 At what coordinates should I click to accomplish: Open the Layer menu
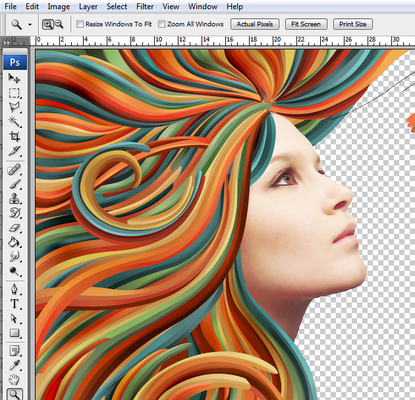click(x=88, y=7)
